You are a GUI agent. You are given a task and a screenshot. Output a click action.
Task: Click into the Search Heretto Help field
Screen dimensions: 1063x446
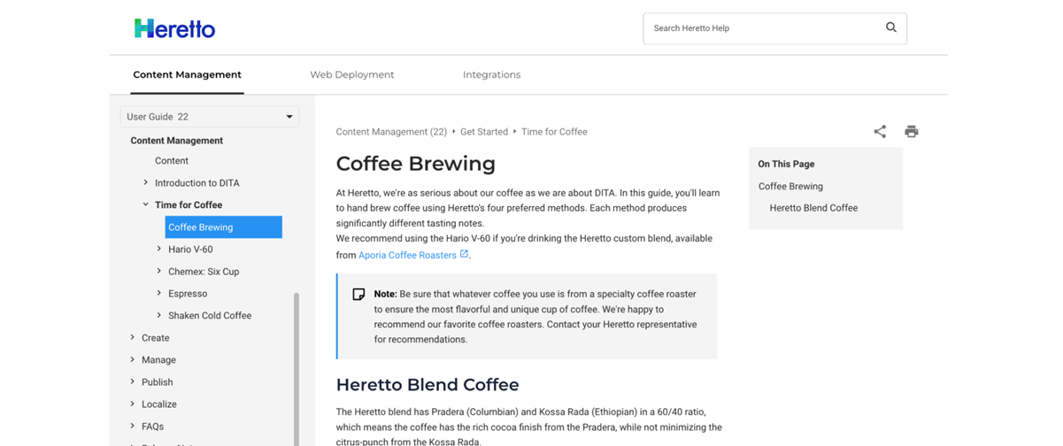click(x=761, y=28)
